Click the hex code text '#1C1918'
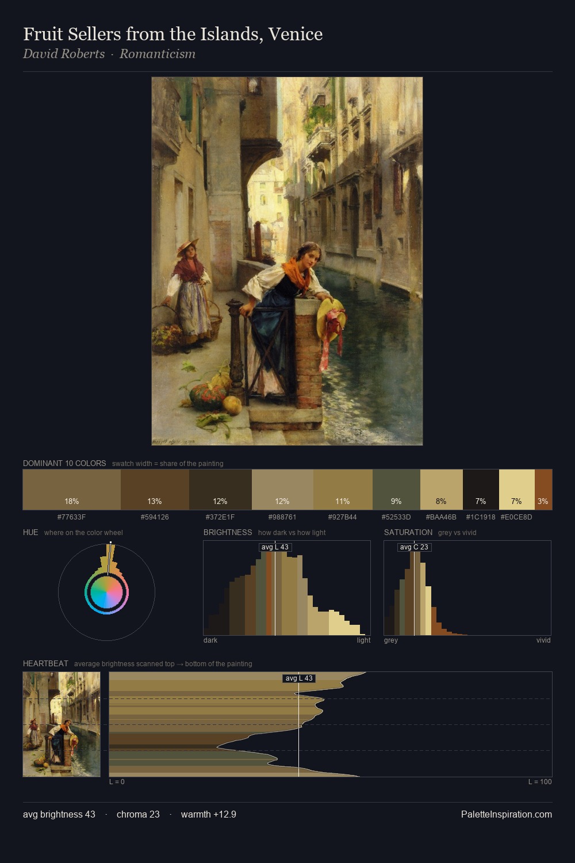The width and height of the screenshot is (575, 863). point(481,517)
